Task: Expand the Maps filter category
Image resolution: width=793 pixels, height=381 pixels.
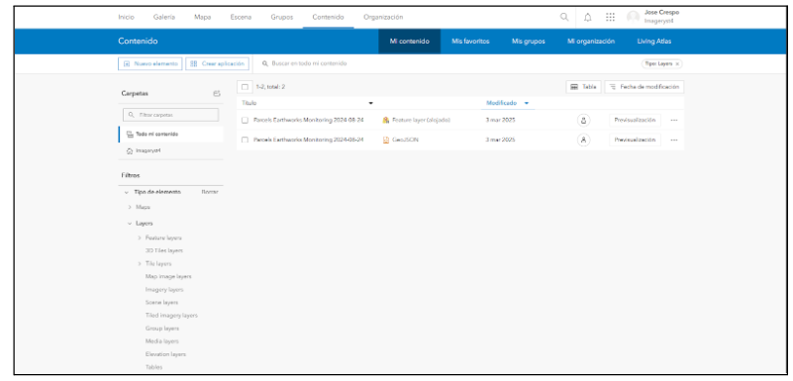Action: click(x=130, y=207)
